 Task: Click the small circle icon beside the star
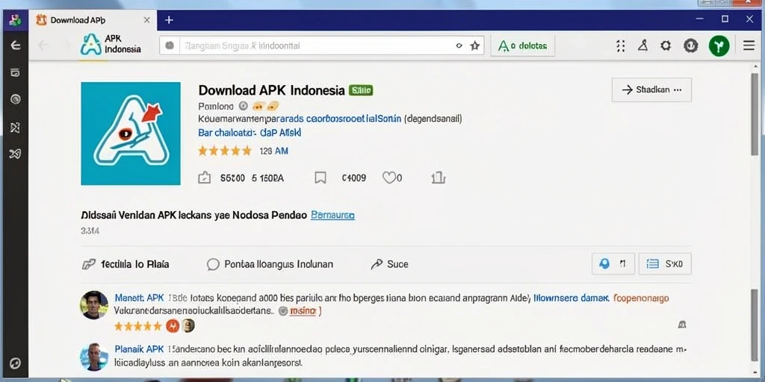(459, 46)
